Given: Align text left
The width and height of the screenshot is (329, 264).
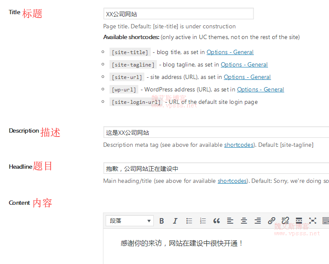Looking at the screenshot, I should click(230, 221).
